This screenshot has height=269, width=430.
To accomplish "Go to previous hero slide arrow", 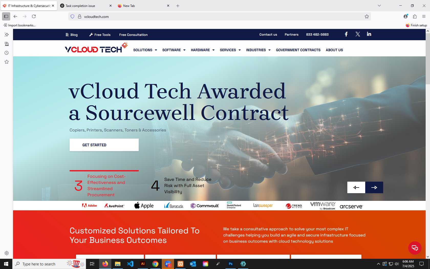I will click(x=356, y=187).
